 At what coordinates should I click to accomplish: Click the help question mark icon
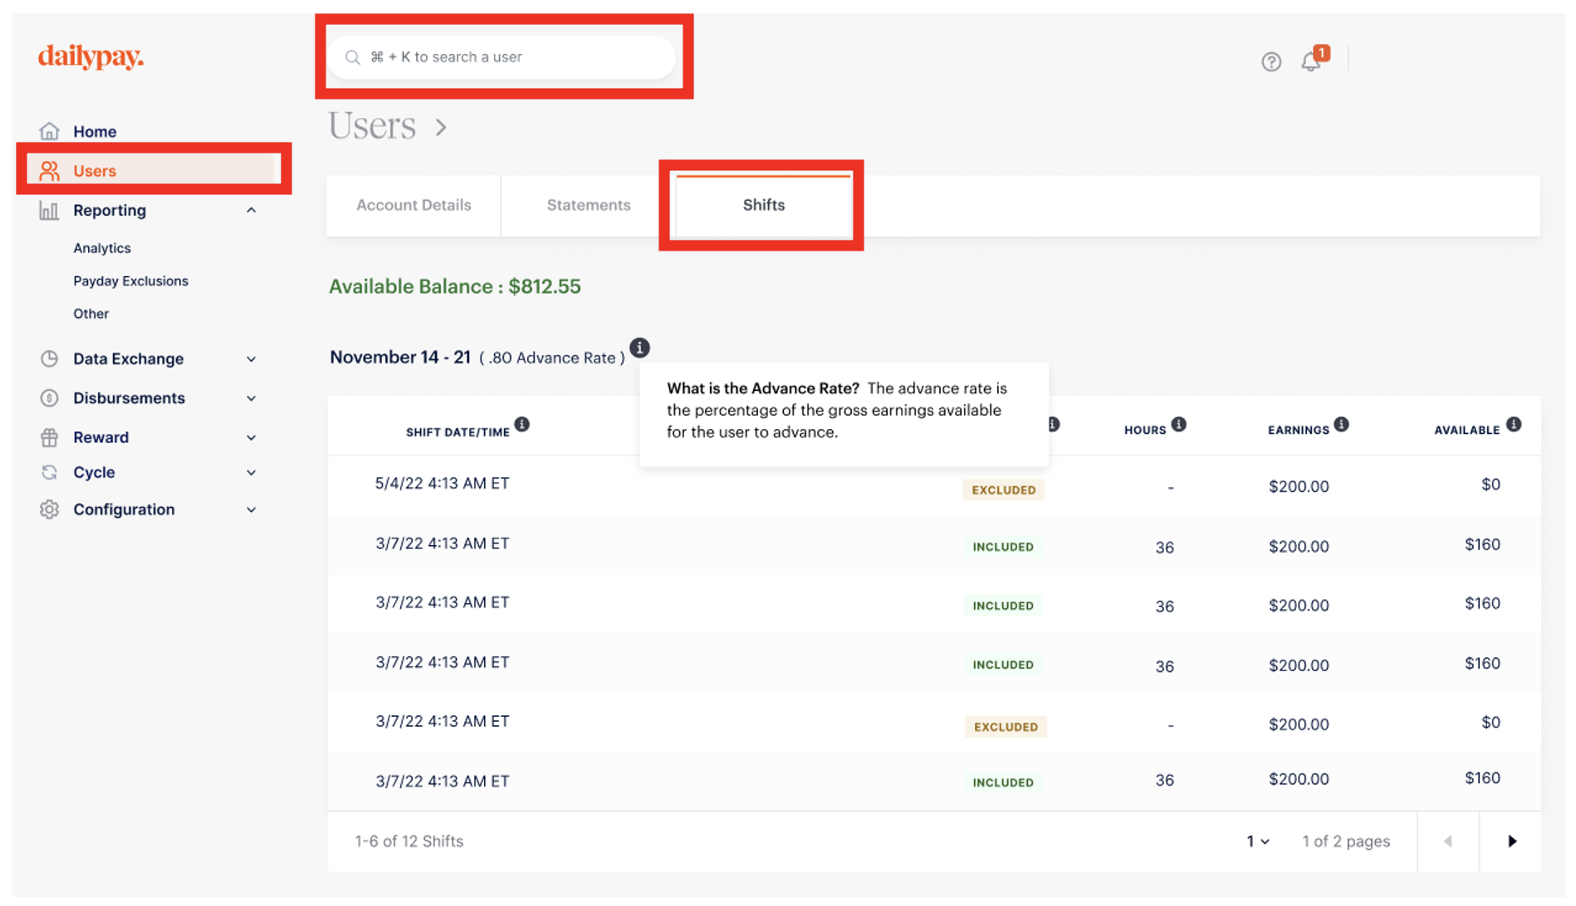(1270, 61)
